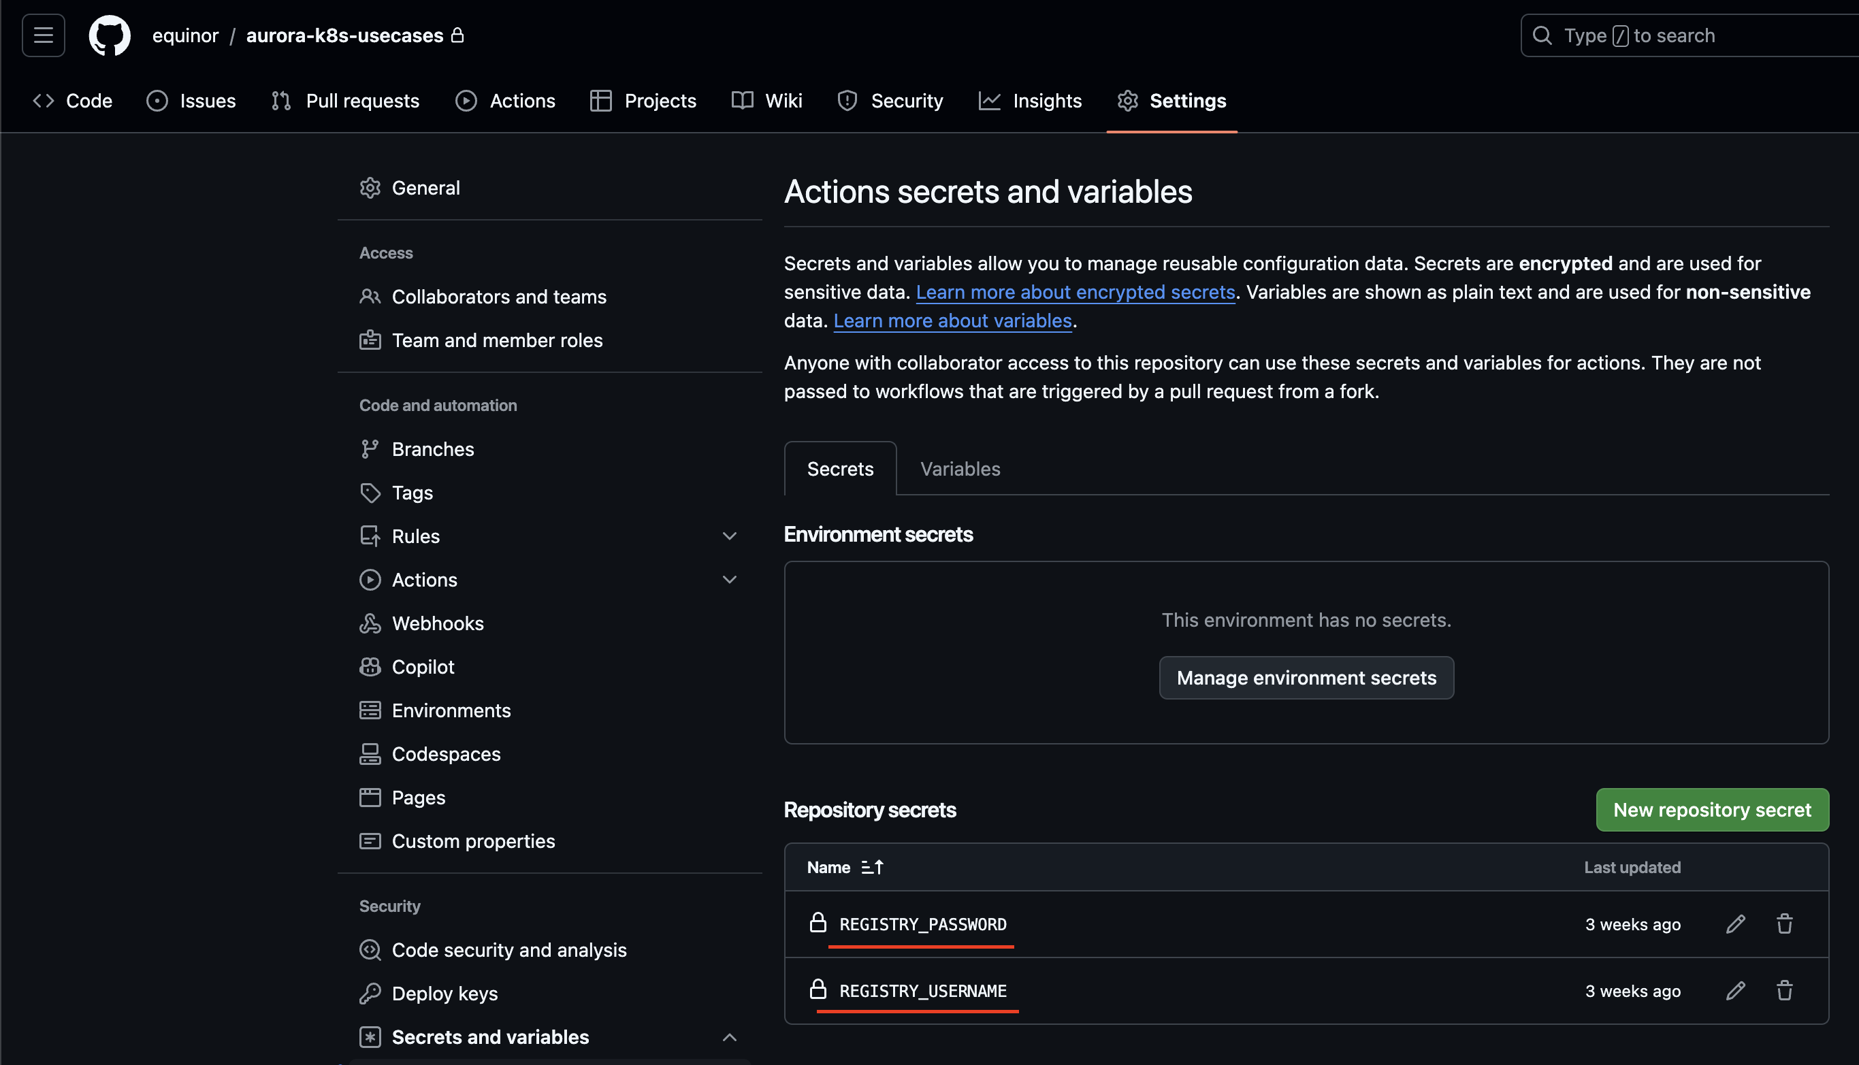Click New repository secret button

(1712, 809)
